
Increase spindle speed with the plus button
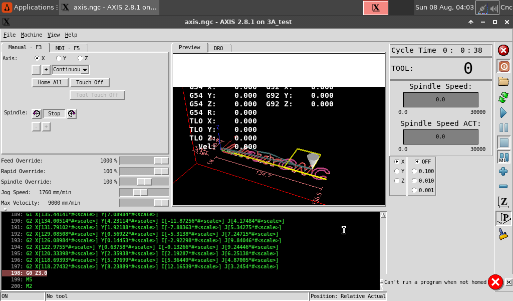(x=46, y=127)
